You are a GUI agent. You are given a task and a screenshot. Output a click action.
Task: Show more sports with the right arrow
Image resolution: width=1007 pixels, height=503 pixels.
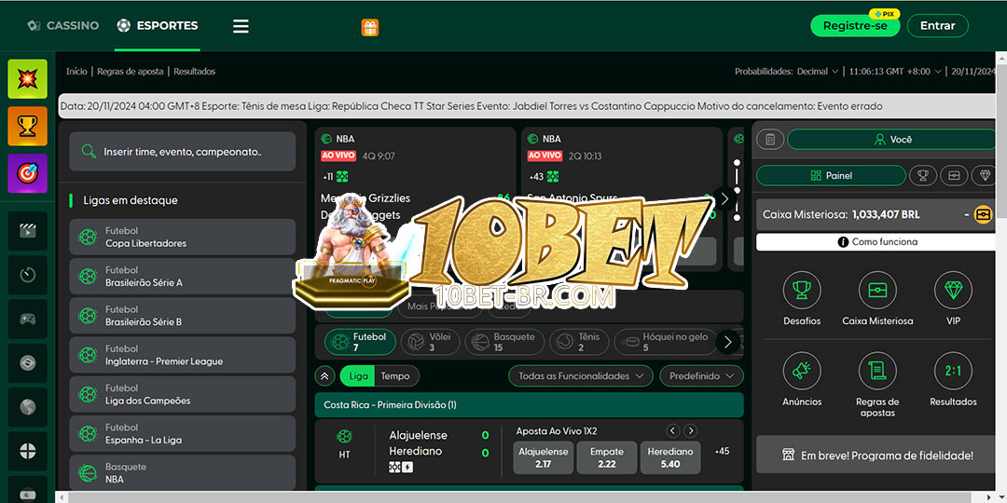pyautogui.click(x=727, y=342)
